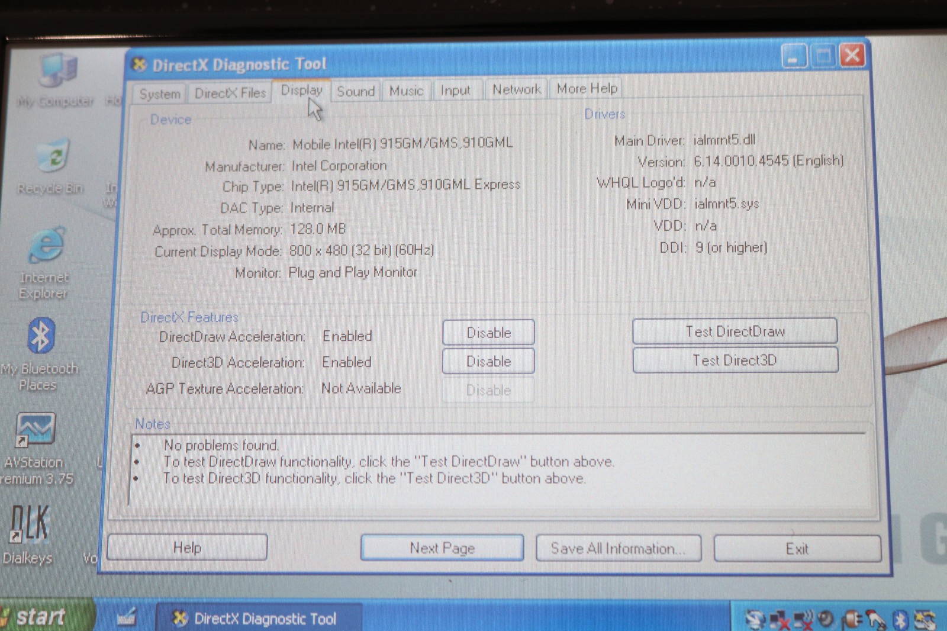The image size is (947, 631).
Task: Open the Dialkeys desktop shortcut
Action: [28, 535]
